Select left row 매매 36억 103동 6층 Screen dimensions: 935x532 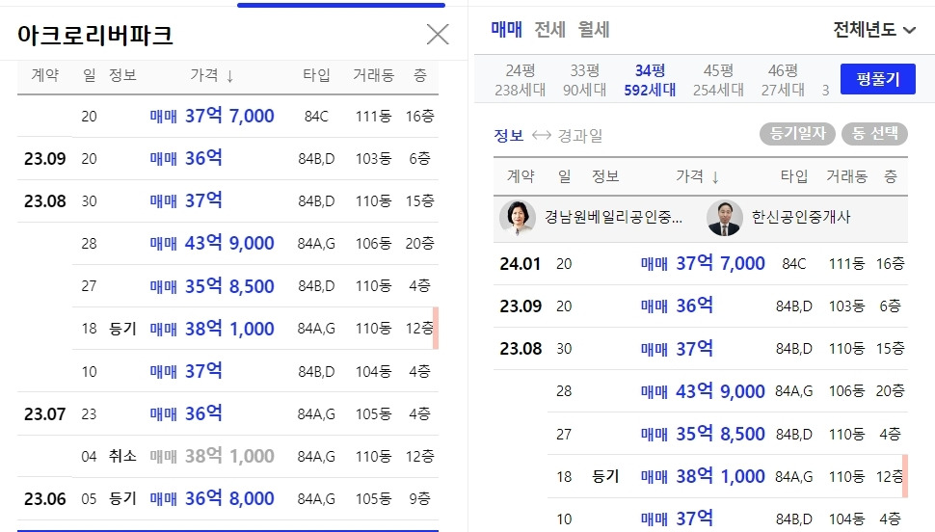[x=227, y=159]
